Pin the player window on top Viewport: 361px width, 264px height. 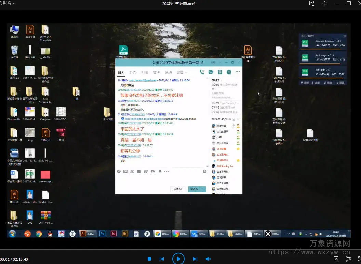pyautogui.click(x=325, y=3)
